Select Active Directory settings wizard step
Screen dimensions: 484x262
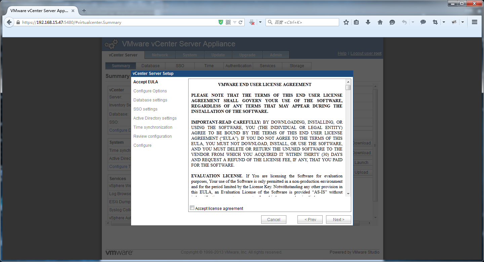click(155, 118)
